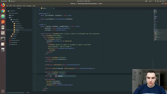Click README.md book icon in tree
The image size is (167, 94).
pyautogui.click(x=10, y=45)
